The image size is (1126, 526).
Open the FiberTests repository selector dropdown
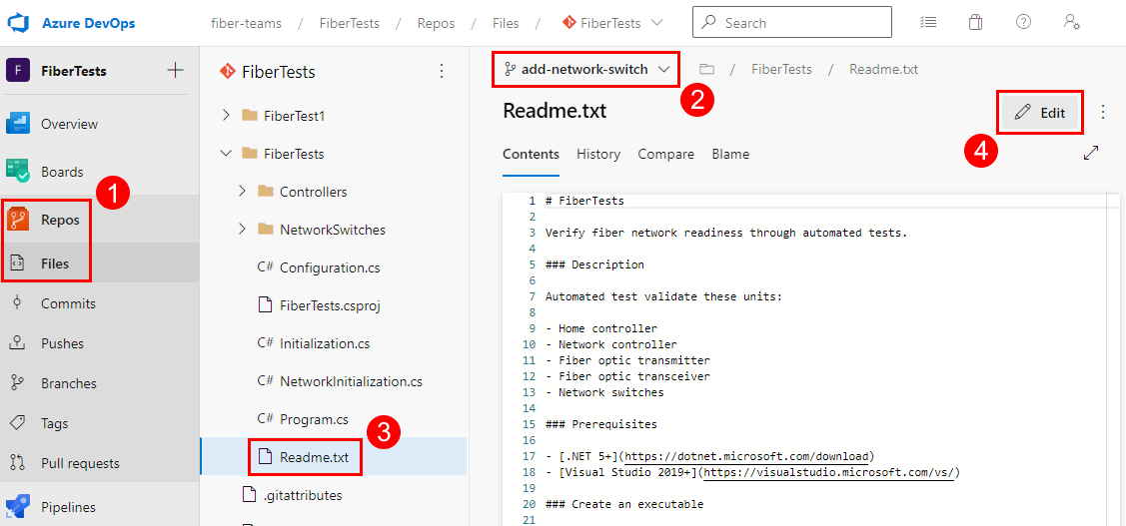tap(612, 23)
